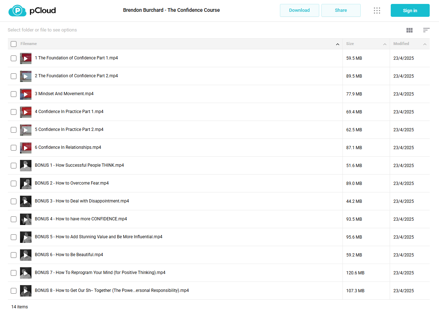Select checkbox for BONUS 4 more CONFIDENCE
439x318 pixels.
(x=14, y=219)
